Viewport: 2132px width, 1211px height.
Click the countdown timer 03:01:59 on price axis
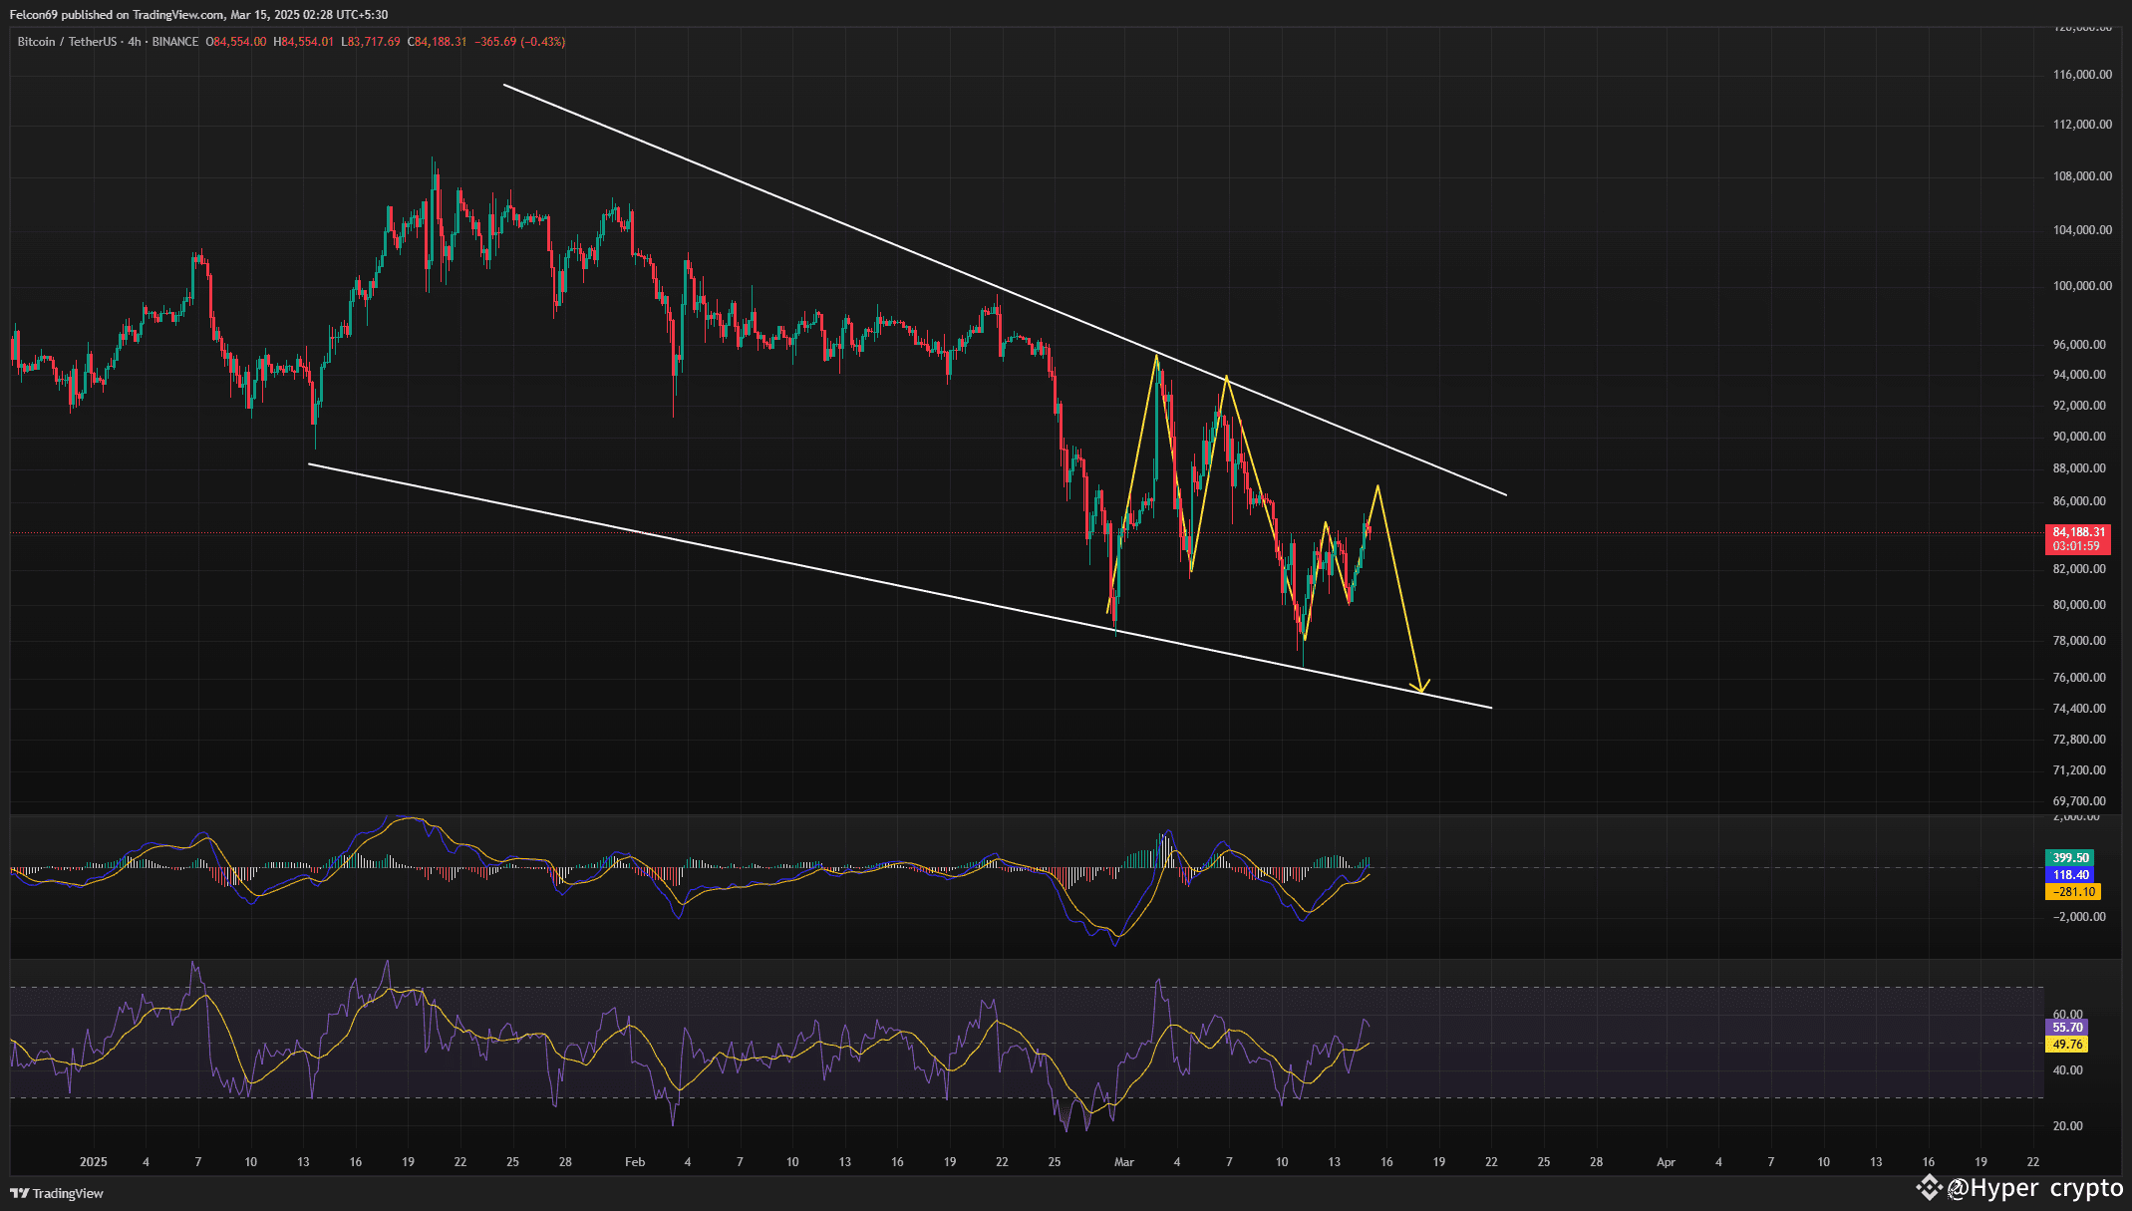coord(2075,546)
